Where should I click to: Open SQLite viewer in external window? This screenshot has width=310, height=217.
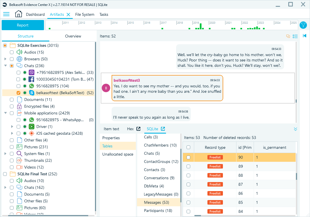163,129
